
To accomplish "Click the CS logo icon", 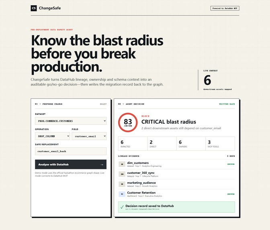I will tap(34, 8).
